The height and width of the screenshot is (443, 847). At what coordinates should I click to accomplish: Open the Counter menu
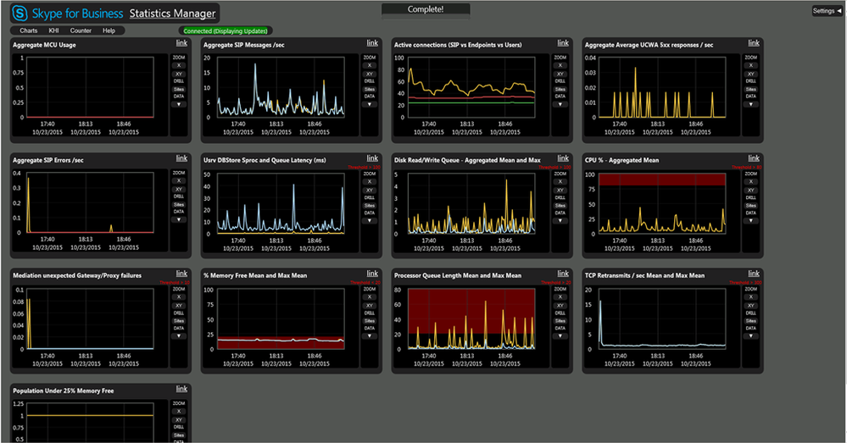pyautogui.click(x=81, y=30)
